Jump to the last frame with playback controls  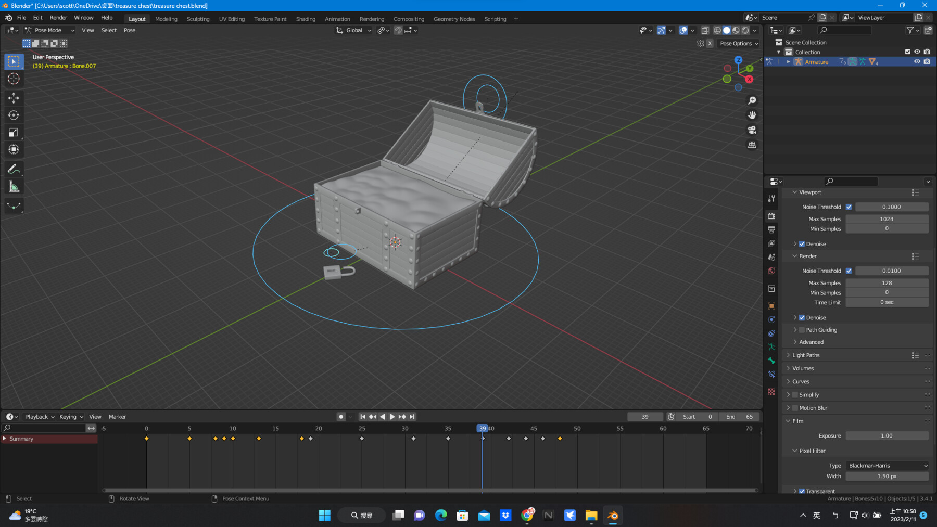click(412, 416)
